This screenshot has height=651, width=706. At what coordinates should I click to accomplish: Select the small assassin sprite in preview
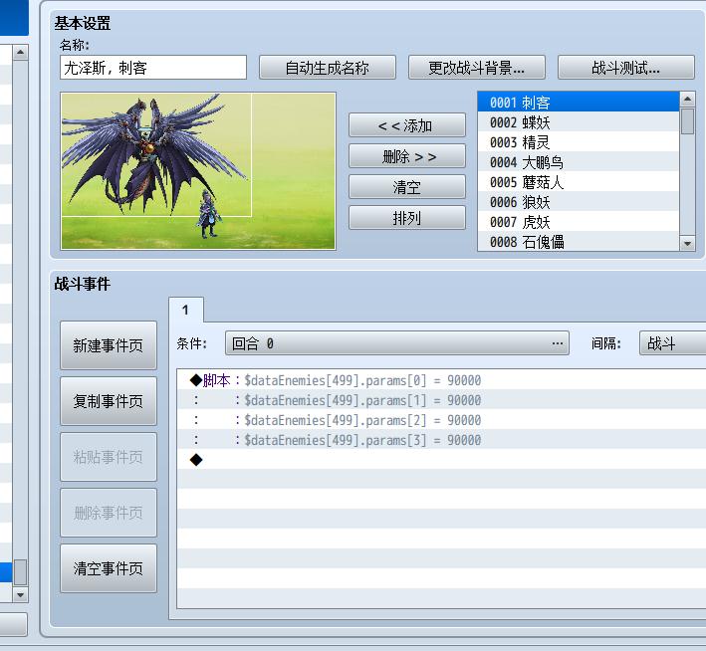pyautogui.click(x=208, y=214)
